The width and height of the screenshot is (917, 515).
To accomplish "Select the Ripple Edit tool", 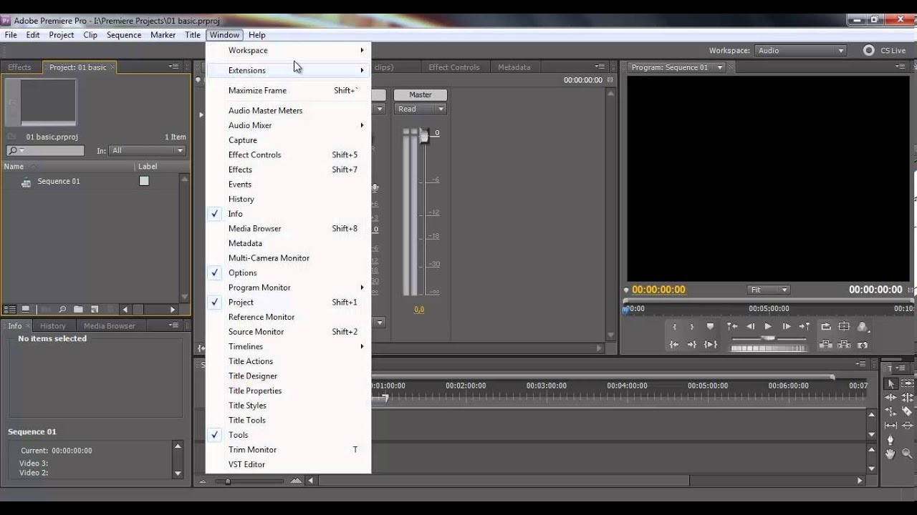I will pyautogui.click(x=890, y=398).
